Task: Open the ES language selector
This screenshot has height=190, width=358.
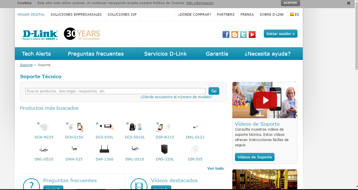Action: tap(295, 14)
